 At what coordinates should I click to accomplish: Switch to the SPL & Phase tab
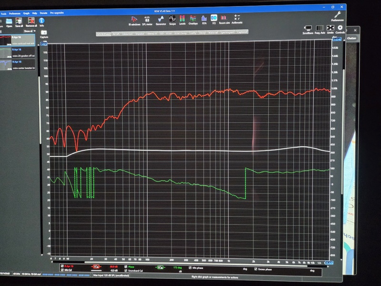point(103,34)
